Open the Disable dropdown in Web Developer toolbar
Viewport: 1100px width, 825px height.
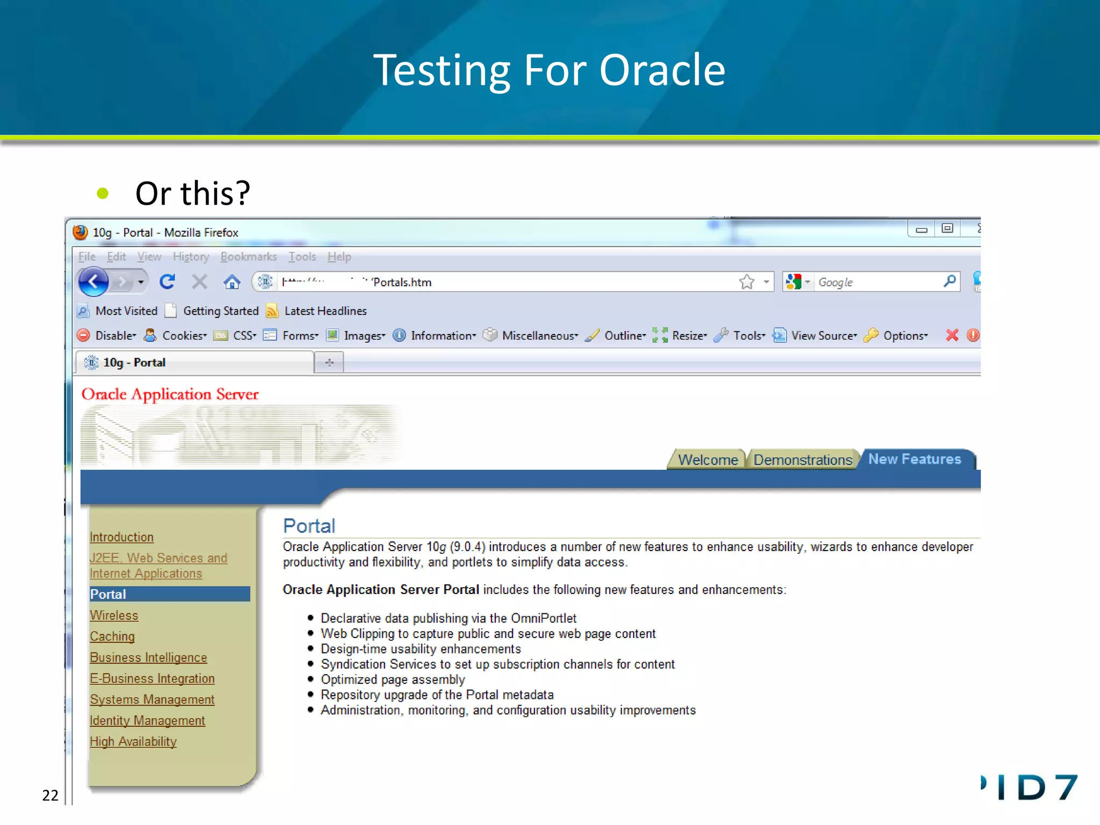pyautogui.click(x=106, y=335)
